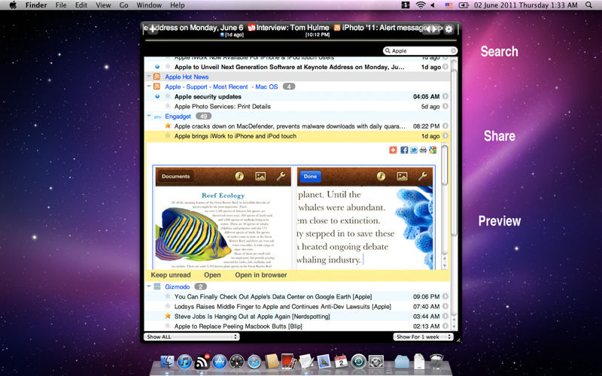Click the Apple search field

tap(420, 50)
